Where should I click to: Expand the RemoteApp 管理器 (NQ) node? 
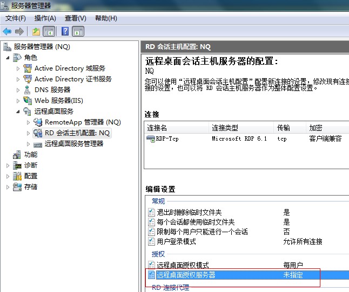pyautogui.click(x=28, y=122)
